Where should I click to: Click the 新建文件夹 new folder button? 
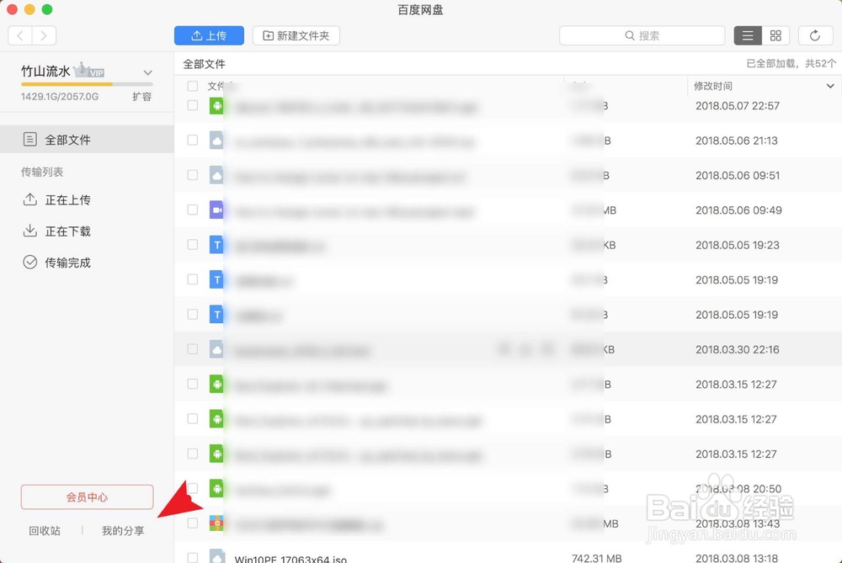296,35
